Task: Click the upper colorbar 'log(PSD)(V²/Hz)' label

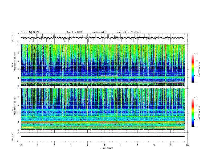Action: (x=200, y=70)
